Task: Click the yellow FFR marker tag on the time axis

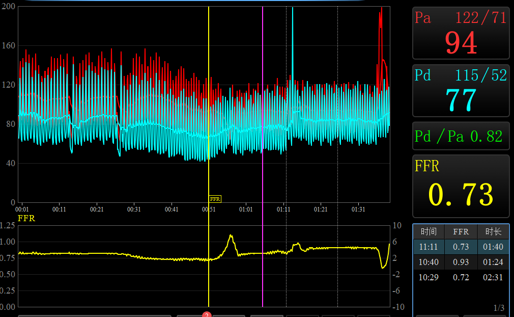Action: click(x=215, y=199)
